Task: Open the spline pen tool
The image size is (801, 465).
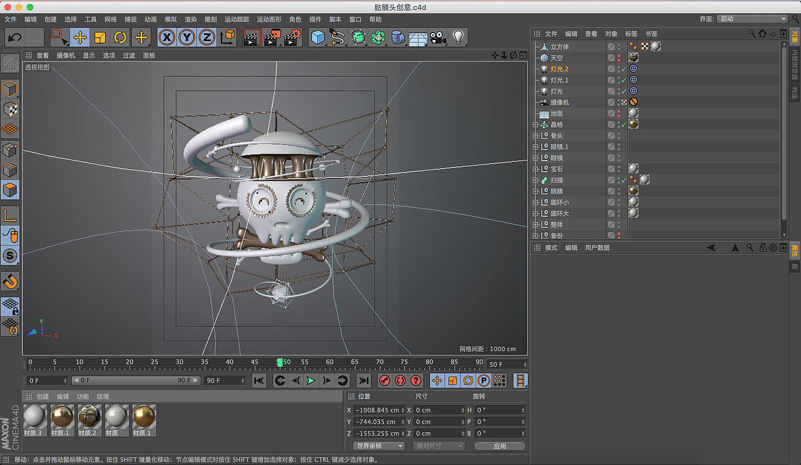Action: (x=338, y=37)
